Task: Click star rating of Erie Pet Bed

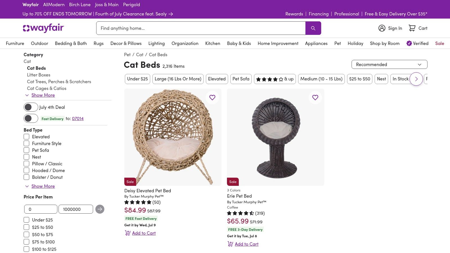Action: 240,213
